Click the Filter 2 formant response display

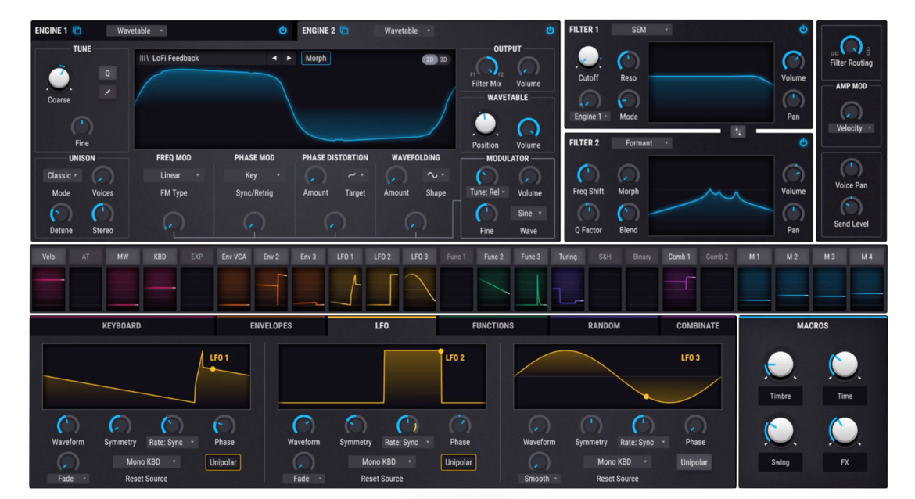coord(712,196)
